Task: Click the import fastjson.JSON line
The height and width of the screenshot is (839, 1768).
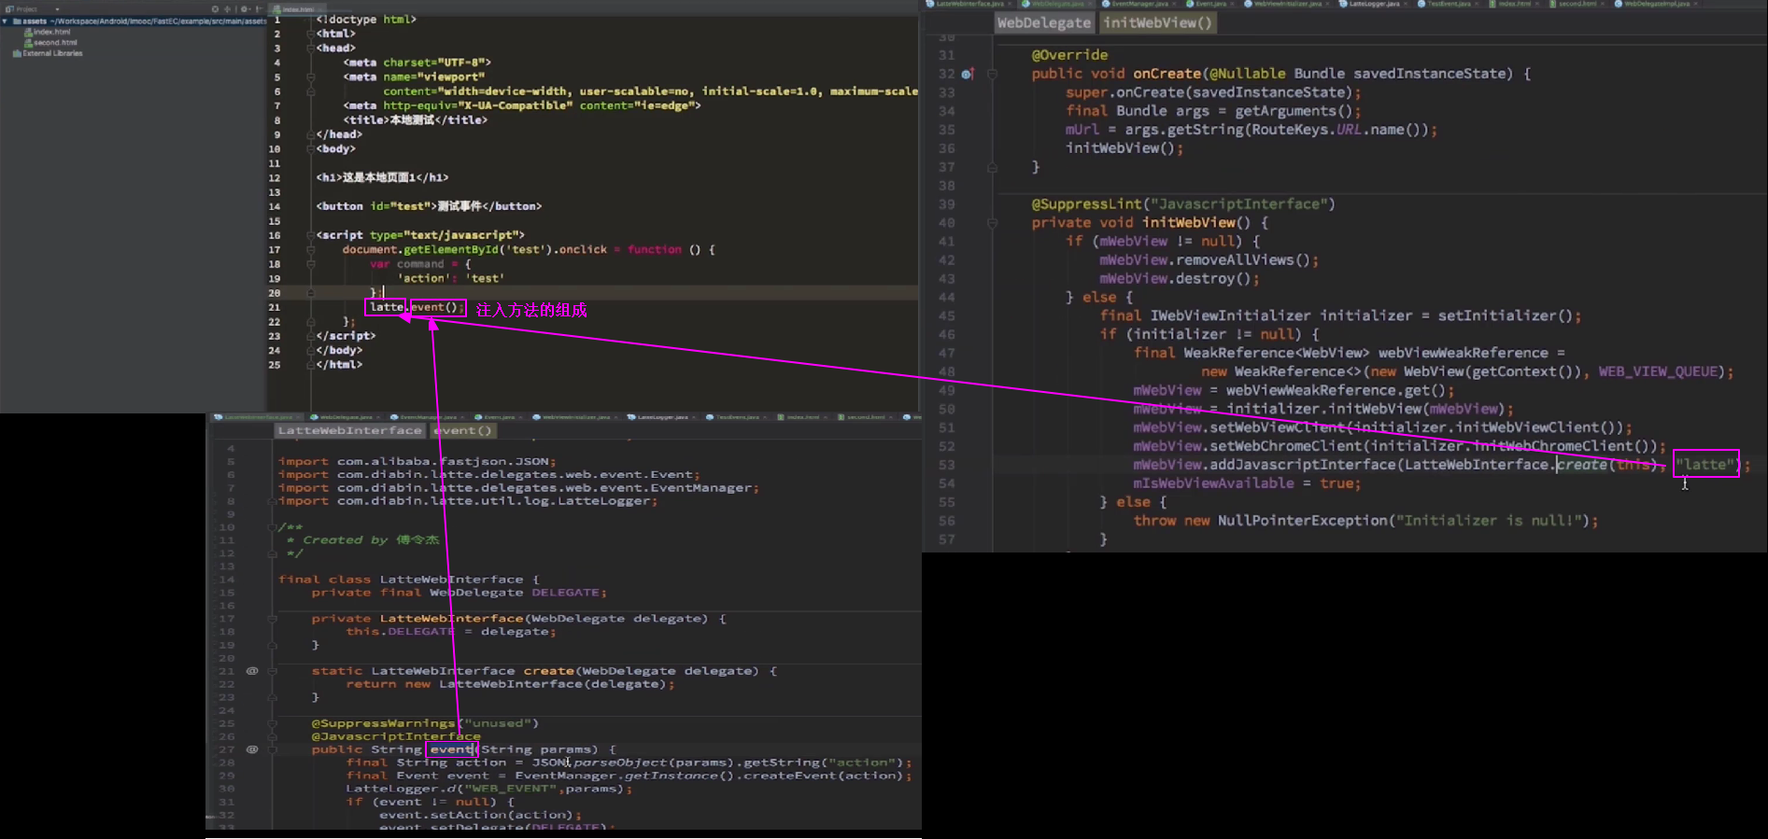Action: tap(417, 462)
